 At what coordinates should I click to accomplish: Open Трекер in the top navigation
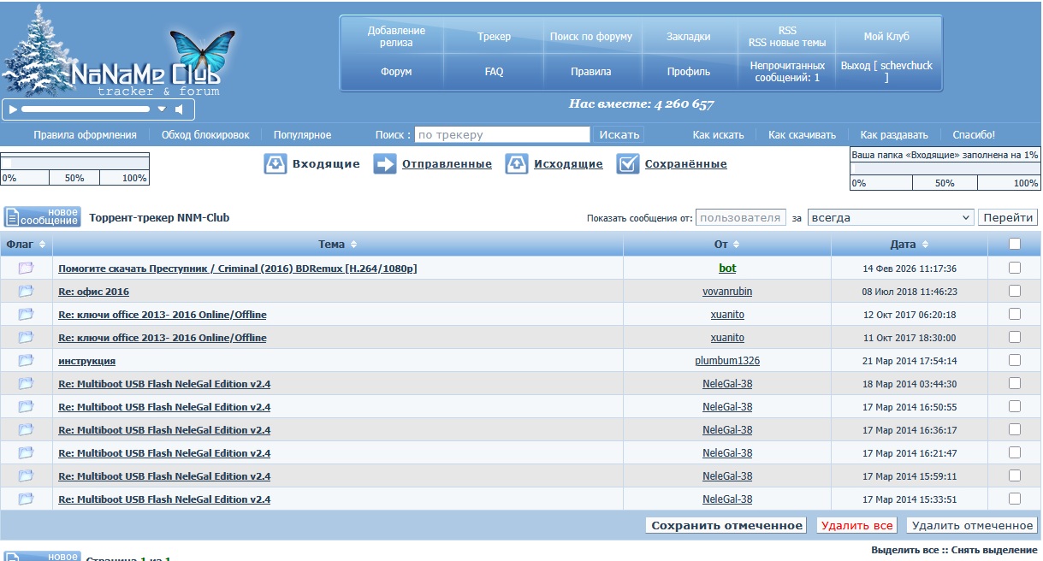[x=494, y=37]
